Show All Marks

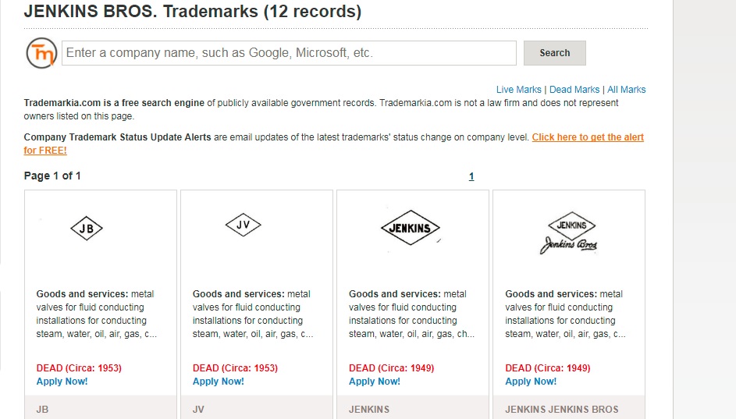[x=626, y=90]
